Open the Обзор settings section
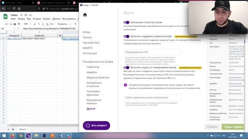This screenshot has width=248, height=139. [86, 32]
